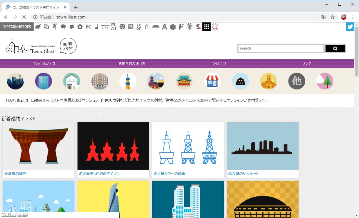Image resolution: width=359 pixels, height=218 pixels.
Task: Go back to the previous page
Action: (x=6, y=17)
